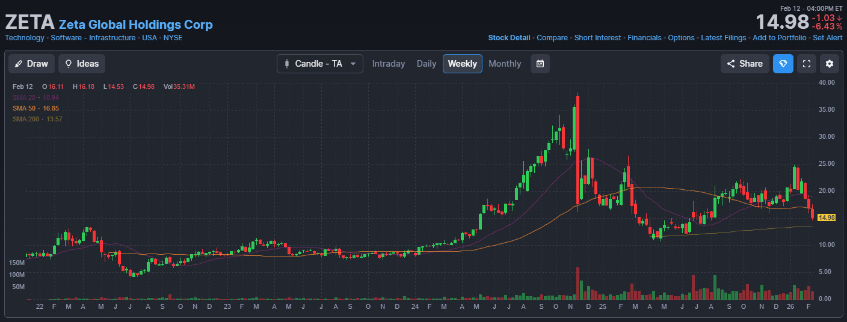Click the Set Alert link

coord(828,38)
